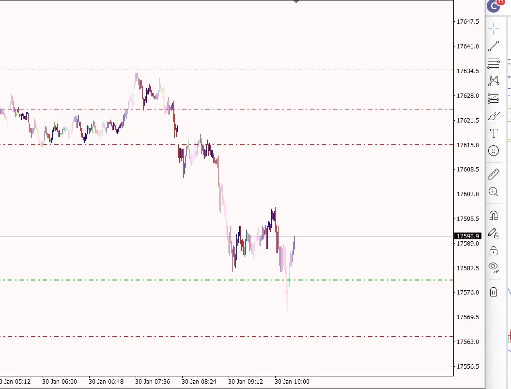Image resolution: width=511 pixels, height=389 pixels.
Task: Click the 17628.0 price axis label
Action: pos(468,96)
